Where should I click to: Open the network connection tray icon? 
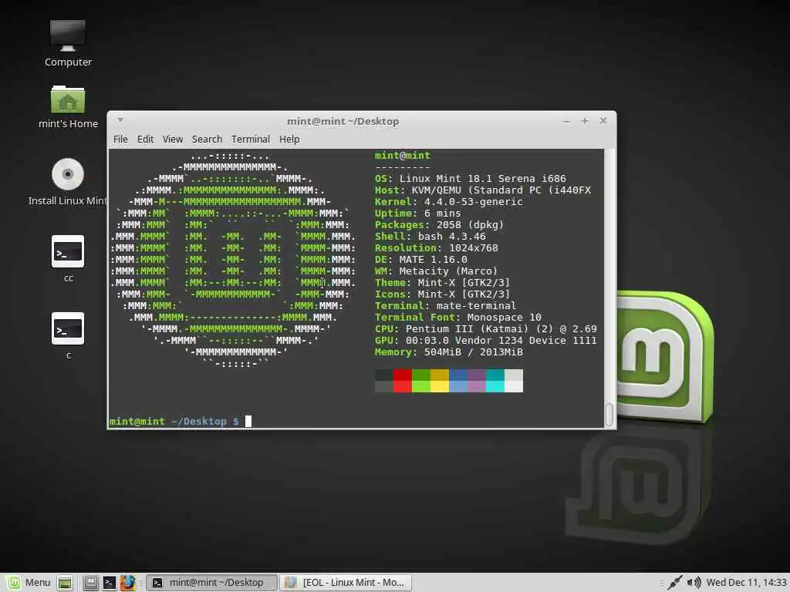tap(675, 583)
